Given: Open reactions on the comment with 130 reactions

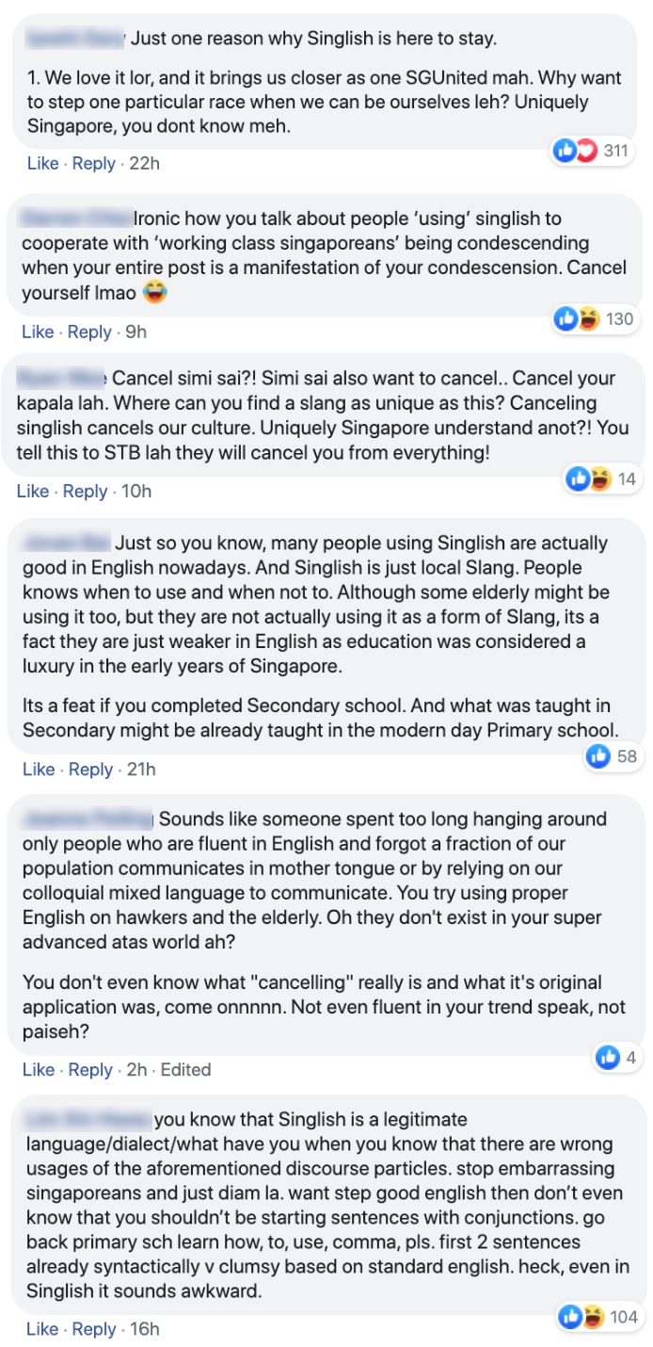Looking at the screenshot, I should coord(578,319).
